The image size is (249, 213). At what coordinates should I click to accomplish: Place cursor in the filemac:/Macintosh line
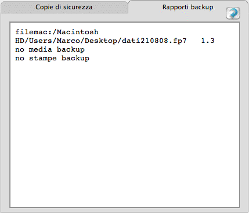point(57,32)
